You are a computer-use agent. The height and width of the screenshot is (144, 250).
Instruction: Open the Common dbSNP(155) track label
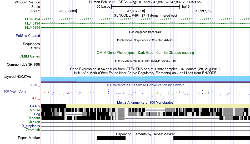pyautogui.click(x=23, y=64)
